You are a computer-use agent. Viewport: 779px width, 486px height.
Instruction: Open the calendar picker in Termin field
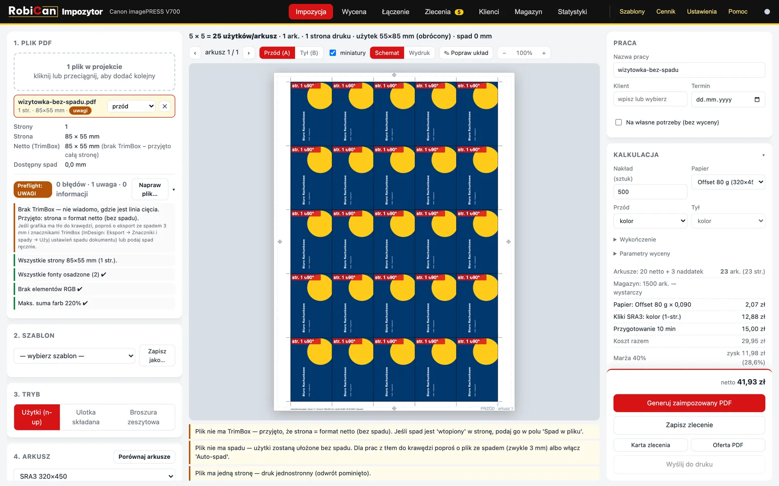757,100
